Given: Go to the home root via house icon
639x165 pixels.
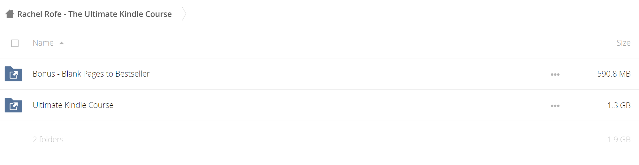Looking at the screenshot, I should (x=10, y=14).
